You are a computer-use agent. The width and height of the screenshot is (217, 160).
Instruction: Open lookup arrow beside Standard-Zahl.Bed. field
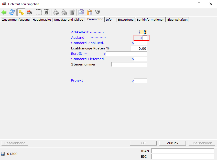(x=133, y=43)
